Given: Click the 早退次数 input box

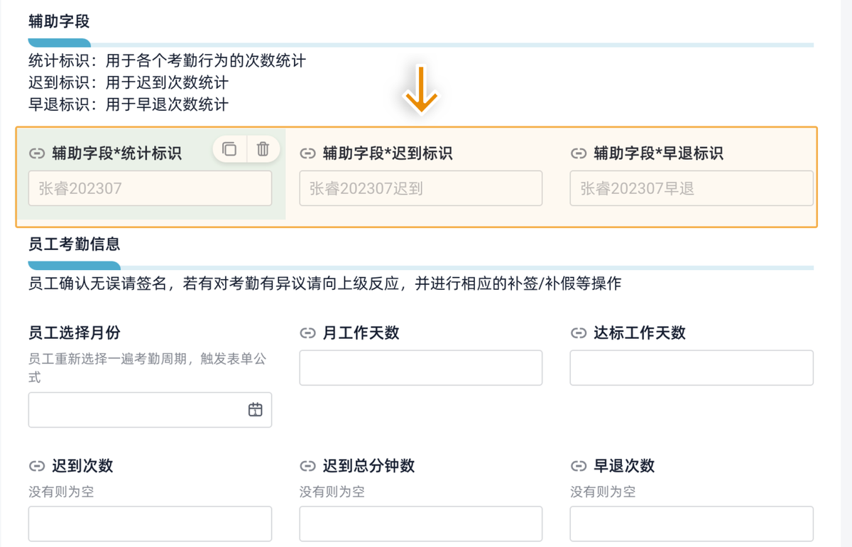Looking at the screenshot, I should (x=691, y=524).
